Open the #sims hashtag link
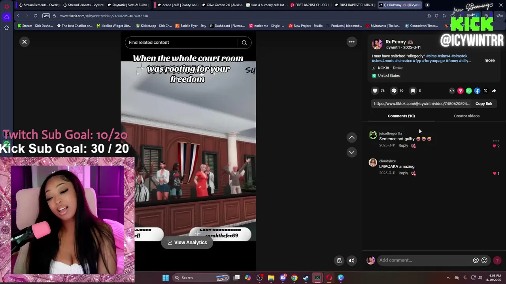 (x=431, y=56)
